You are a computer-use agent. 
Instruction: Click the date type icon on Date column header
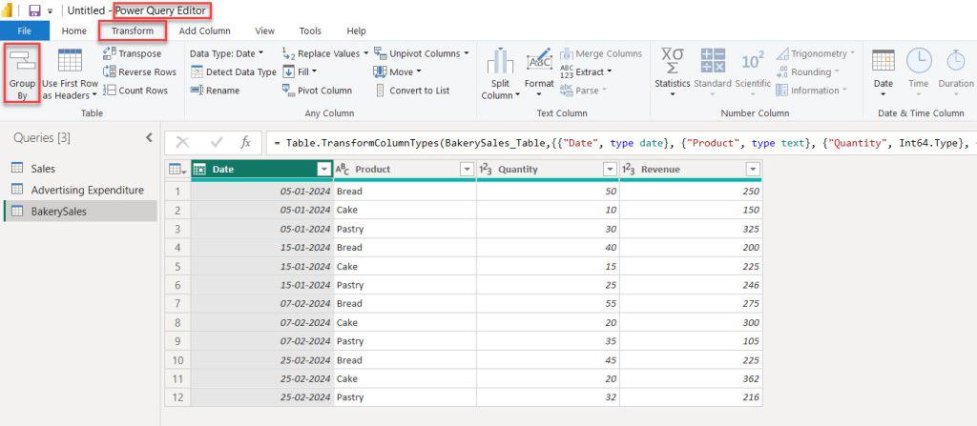[199, 170]
